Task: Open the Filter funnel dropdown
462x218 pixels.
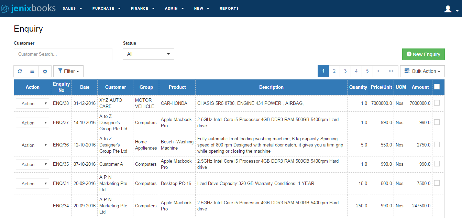Action: 68,71
